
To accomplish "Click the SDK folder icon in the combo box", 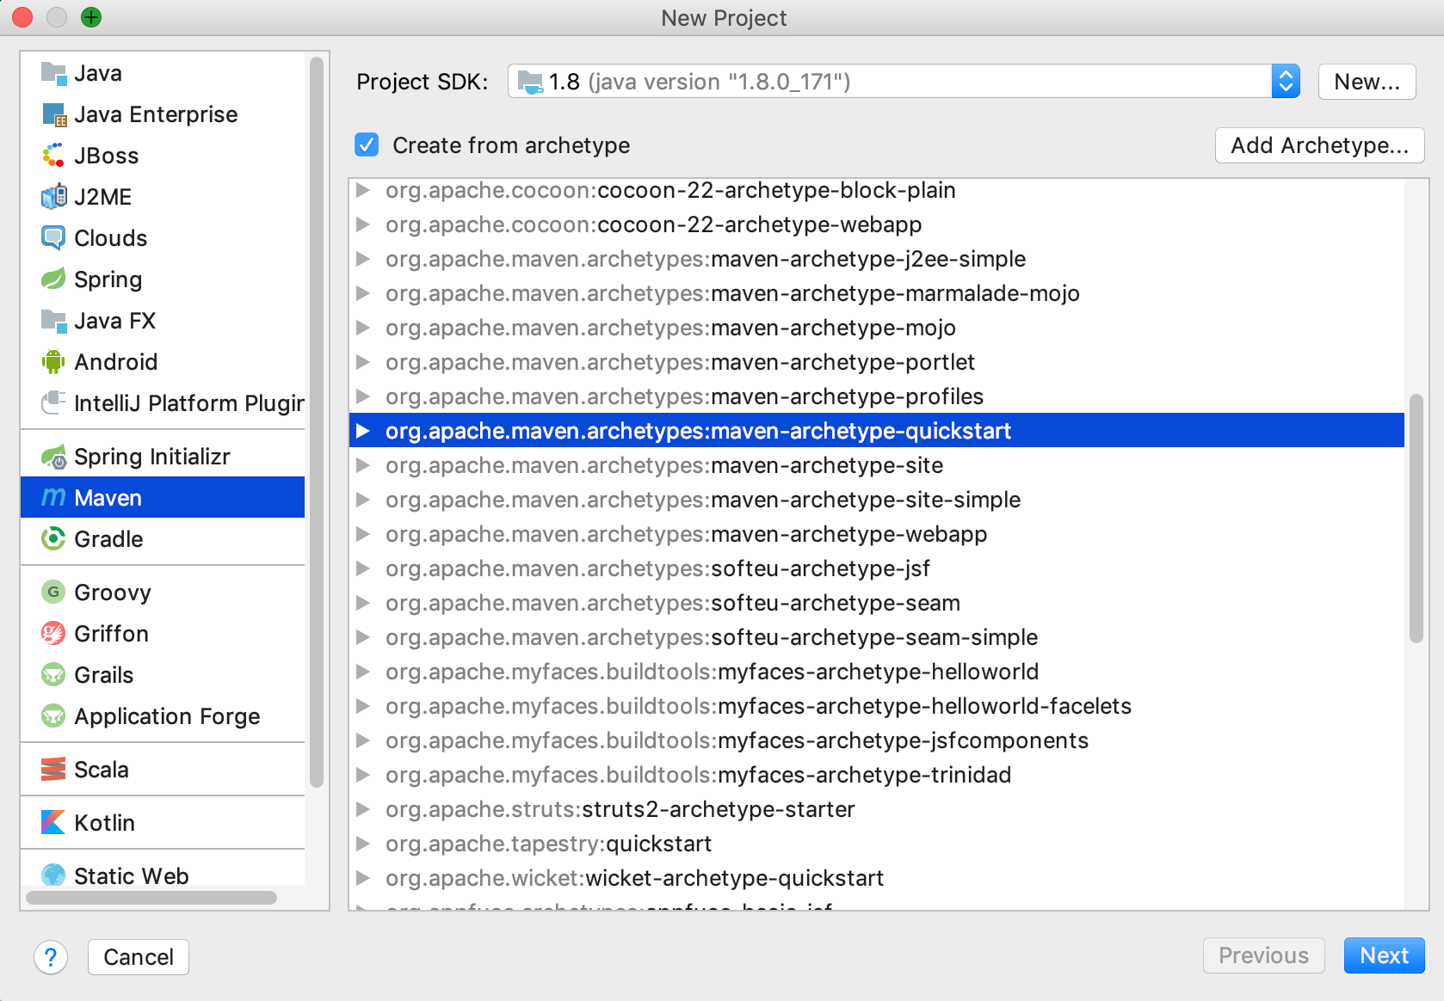I will pyautogui.click(x=530, y=82).
